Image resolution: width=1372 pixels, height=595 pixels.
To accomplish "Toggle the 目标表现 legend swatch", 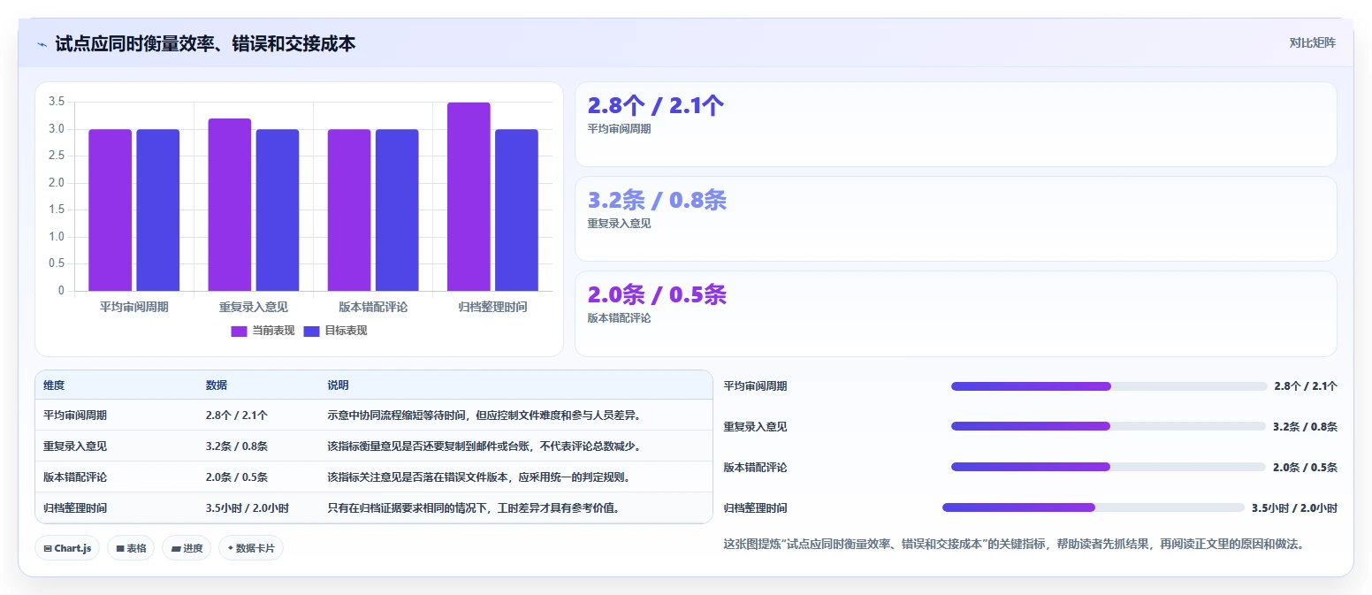I will pos(311,331).
